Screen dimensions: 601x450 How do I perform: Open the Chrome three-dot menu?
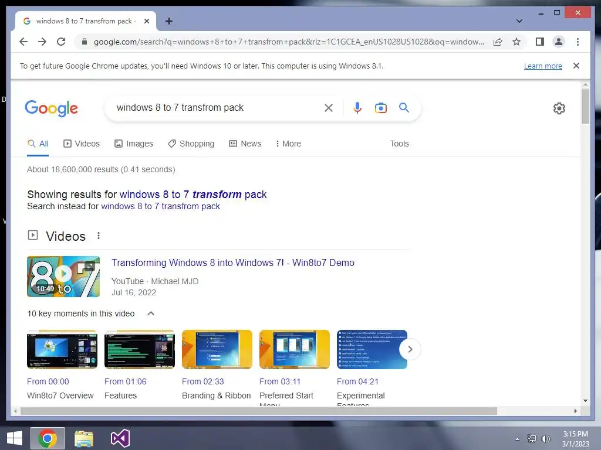pos(578,42)
